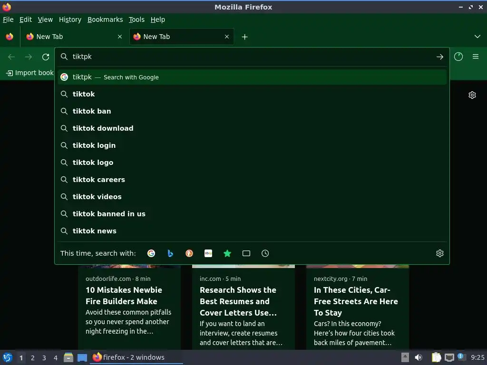Select the tiktok careers suggestion
487x365 pixels.
[x=252, y=179]
